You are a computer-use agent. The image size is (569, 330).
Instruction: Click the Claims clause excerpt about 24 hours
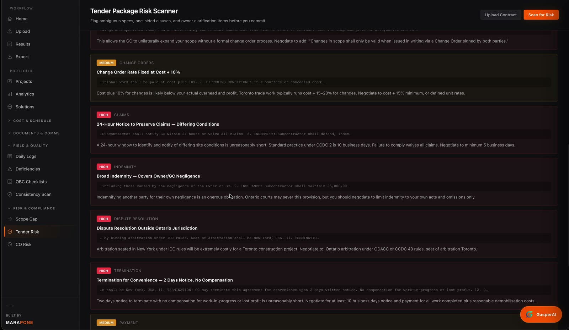point(225,134)
